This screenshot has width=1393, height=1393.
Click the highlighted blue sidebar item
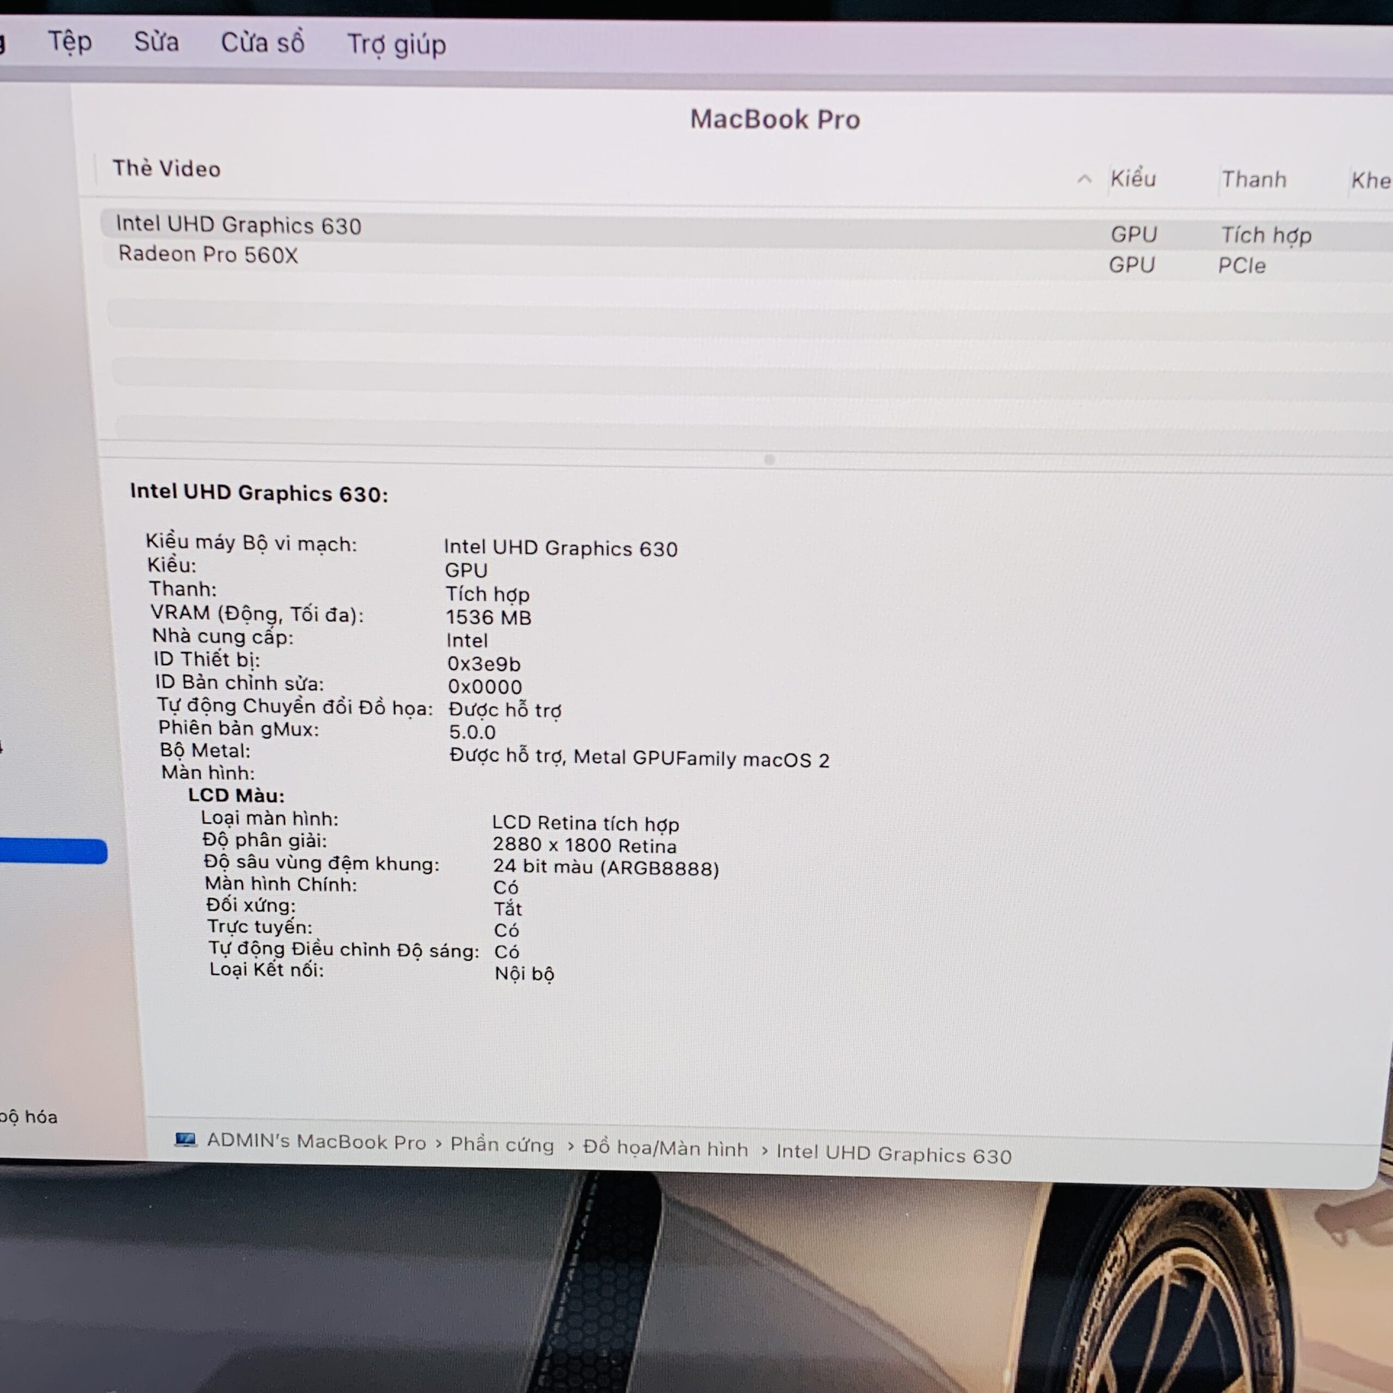coord(53,851)
